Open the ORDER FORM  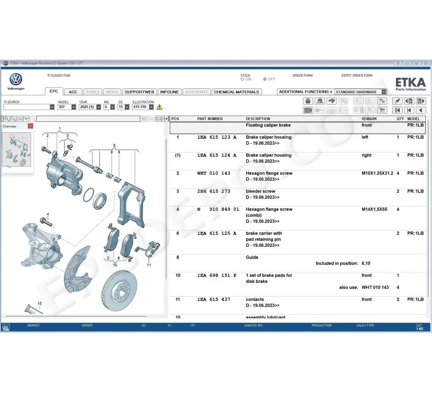(x=302, y=75)
